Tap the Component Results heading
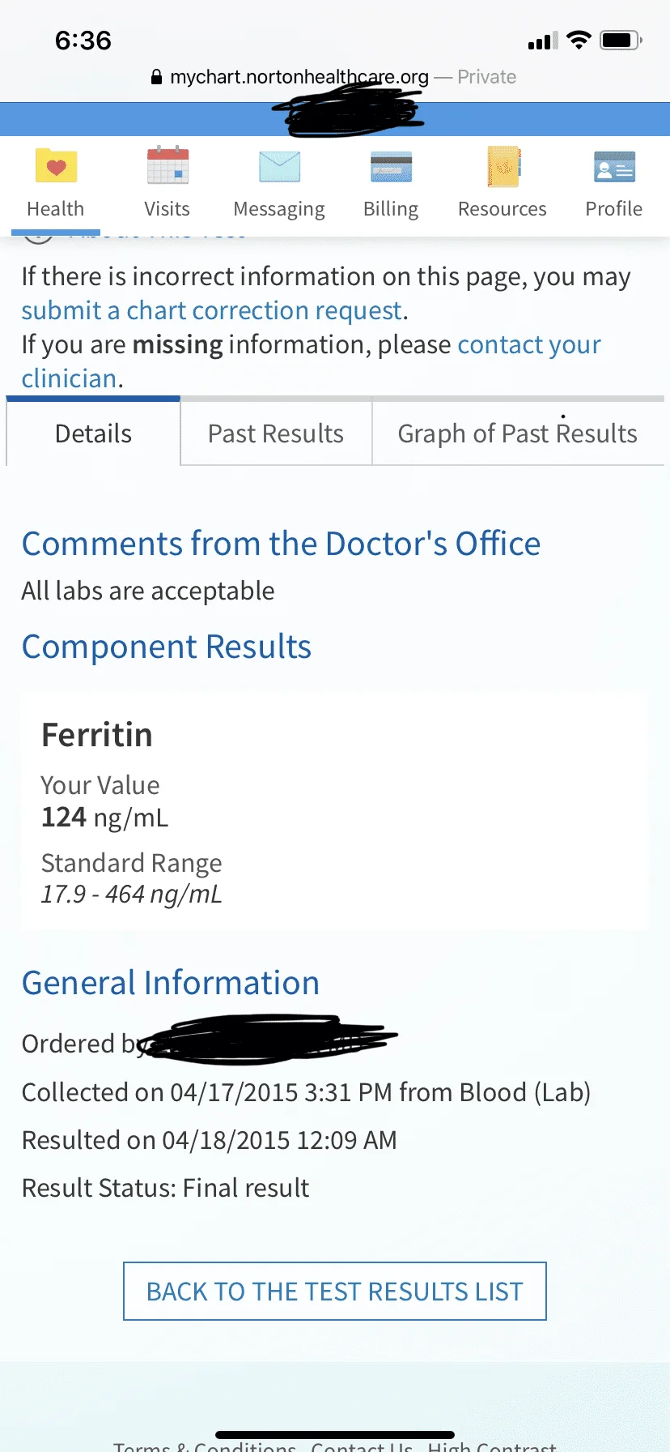 [x=167, y=647]
